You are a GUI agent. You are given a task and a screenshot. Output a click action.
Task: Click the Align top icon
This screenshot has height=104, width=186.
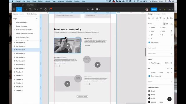[x=160, y=18]
